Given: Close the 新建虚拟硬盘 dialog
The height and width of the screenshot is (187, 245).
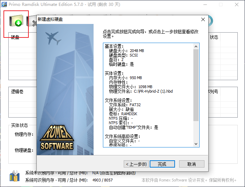Looking at the screenshot, I should [203, 19].
